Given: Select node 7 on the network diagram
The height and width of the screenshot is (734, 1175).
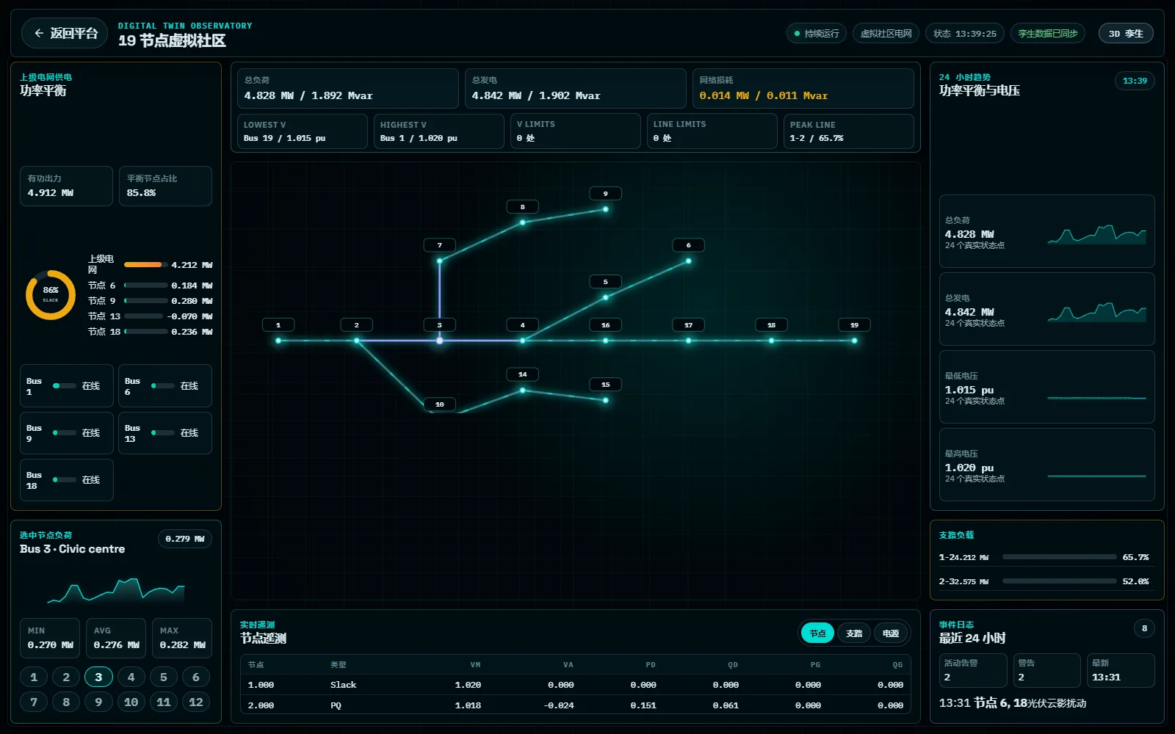Looking at the screenshot, I should [x=439, y=261].
